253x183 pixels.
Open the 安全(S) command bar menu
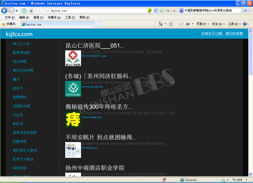tap(218, 24)
